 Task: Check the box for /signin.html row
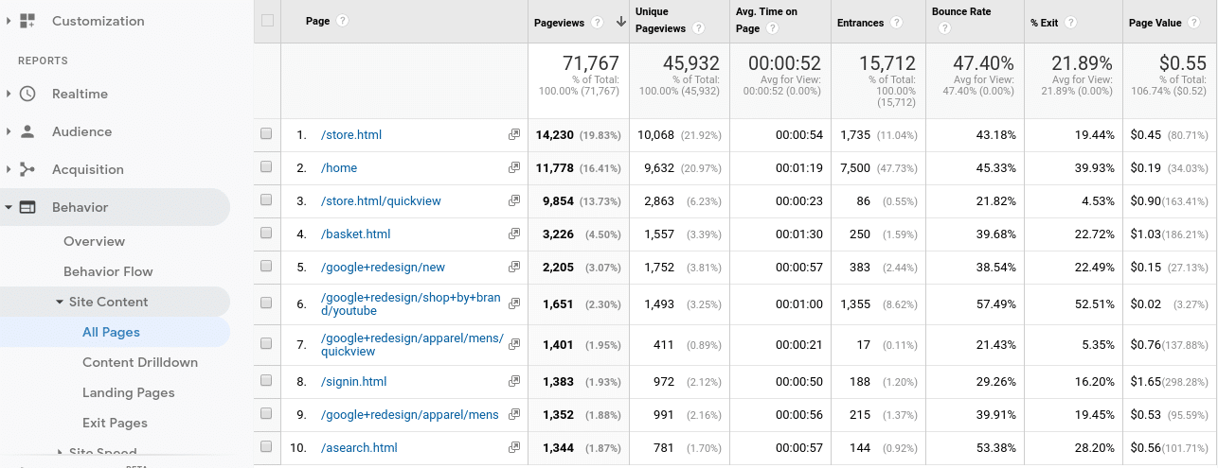pyautogui.click(x=266, y=381)
